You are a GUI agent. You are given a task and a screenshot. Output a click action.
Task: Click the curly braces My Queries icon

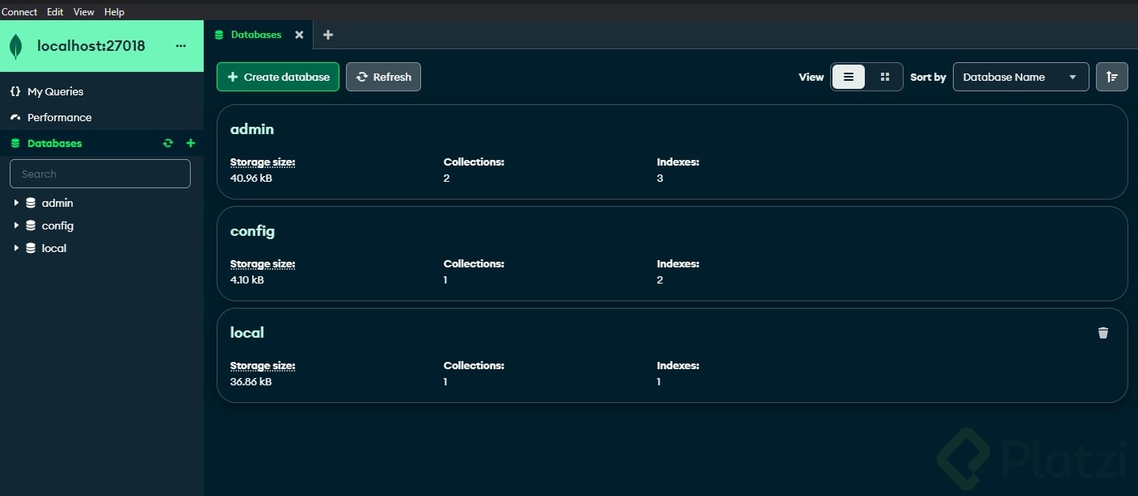(15, 91)
